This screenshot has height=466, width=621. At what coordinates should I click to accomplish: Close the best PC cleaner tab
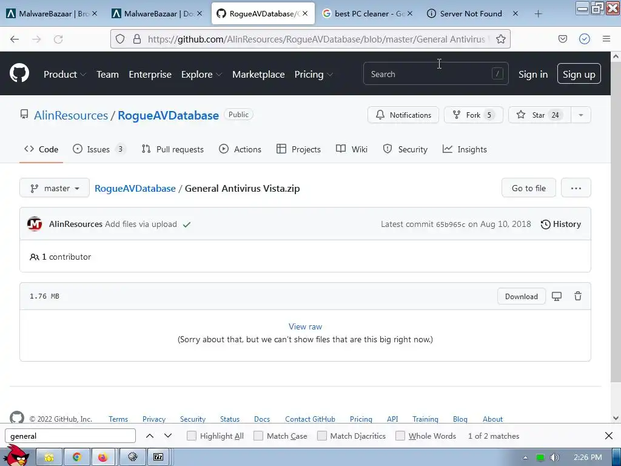(x=410, y=13)
